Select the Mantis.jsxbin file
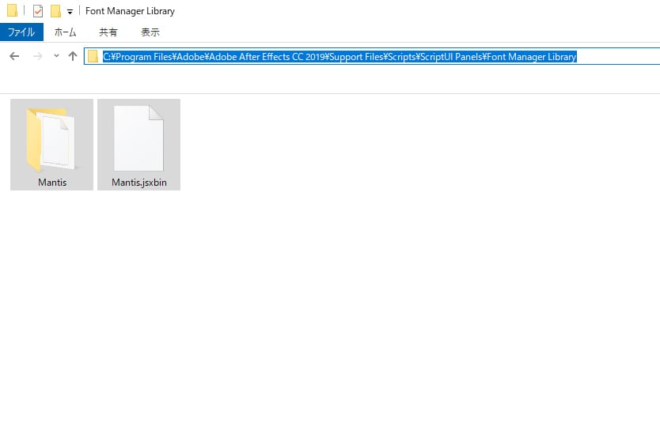 [x=139, y=145]
